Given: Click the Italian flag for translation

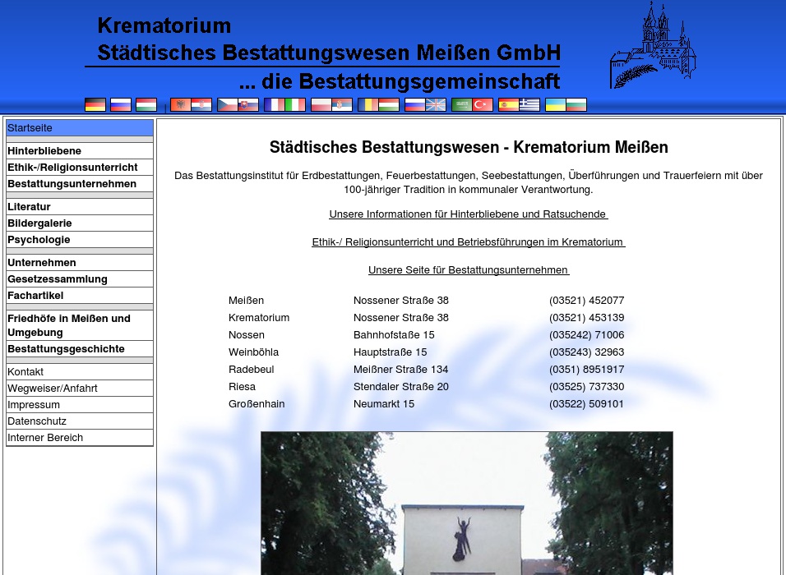Looking at the screenshot, I should pyautogui.click(x=294, y=104).
